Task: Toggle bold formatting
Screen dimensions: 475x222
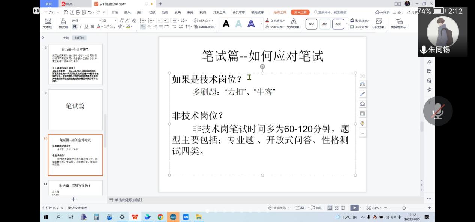Action: pyautogui.click(x=74, y=27)
